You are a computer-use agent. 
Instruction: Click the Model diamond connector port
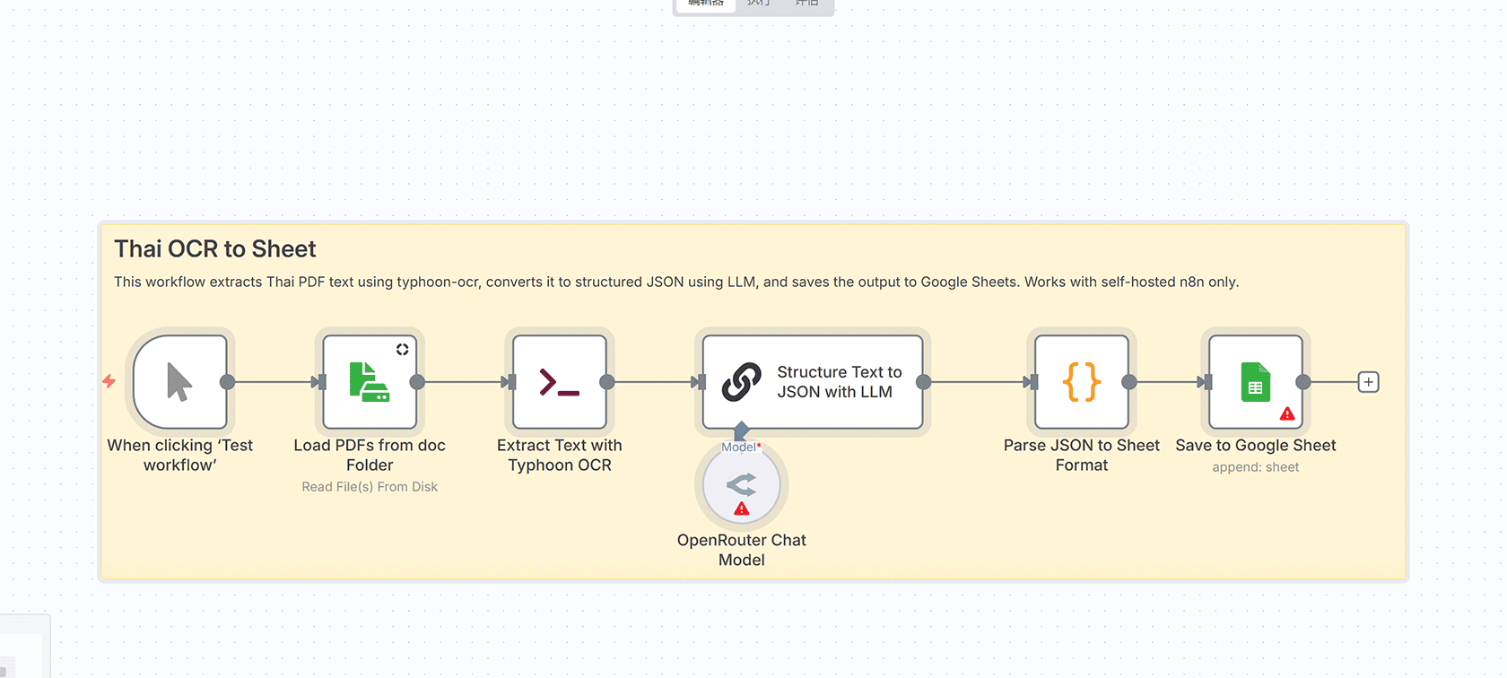(x=741, y=430)
